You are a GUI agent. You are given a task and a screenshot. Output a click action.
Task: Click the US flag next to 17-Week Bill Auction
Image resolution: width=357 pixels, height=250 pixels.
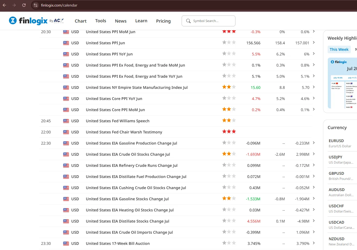(66, 243)
